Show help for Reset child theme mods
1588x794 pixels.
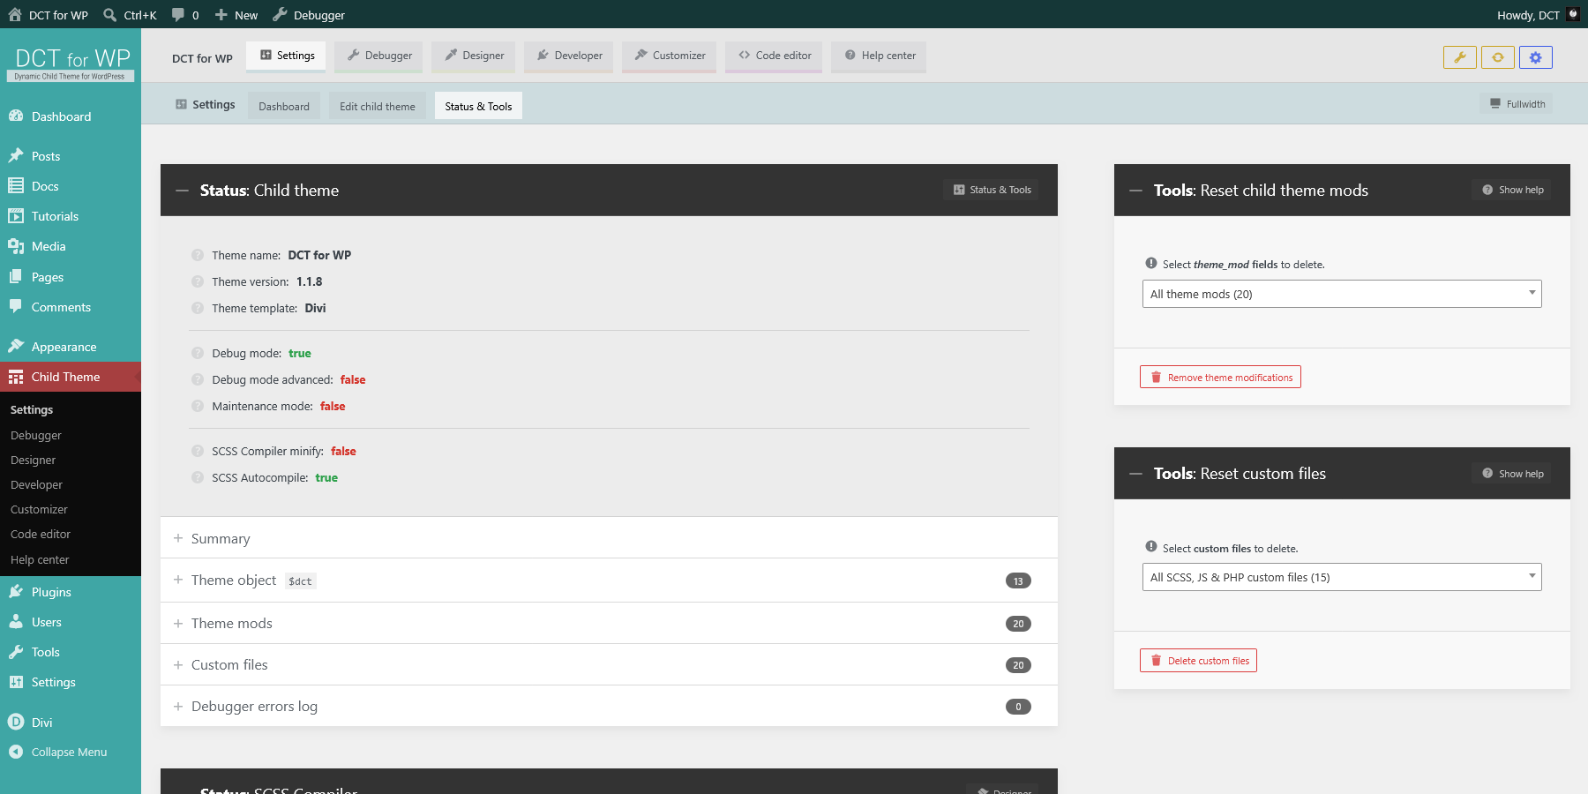pos(1512,190)
